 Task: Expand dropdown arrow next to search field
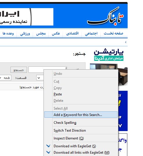[x=39, y=78]
